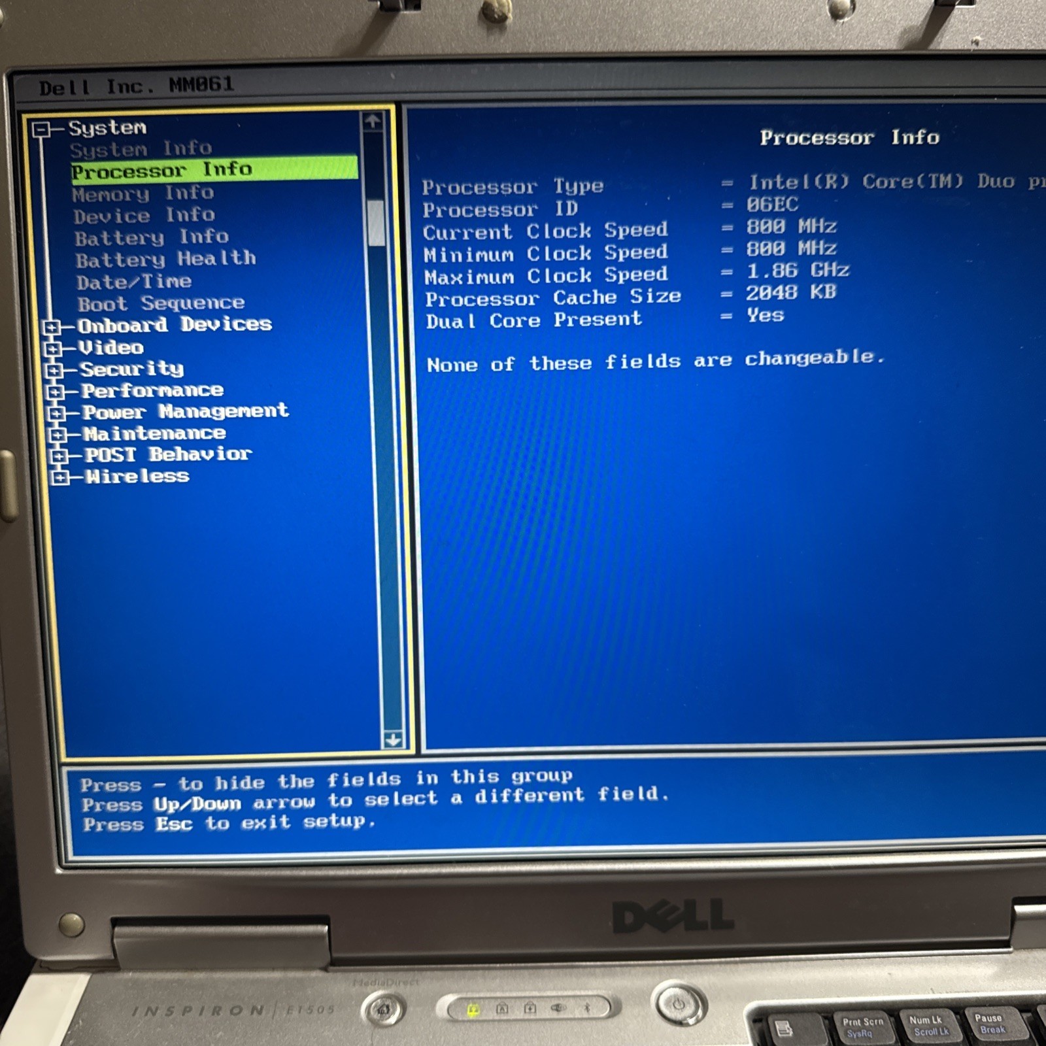Select Security label in tree
The height and width of the screenshot is (1046, 1046).
(132, 369)
